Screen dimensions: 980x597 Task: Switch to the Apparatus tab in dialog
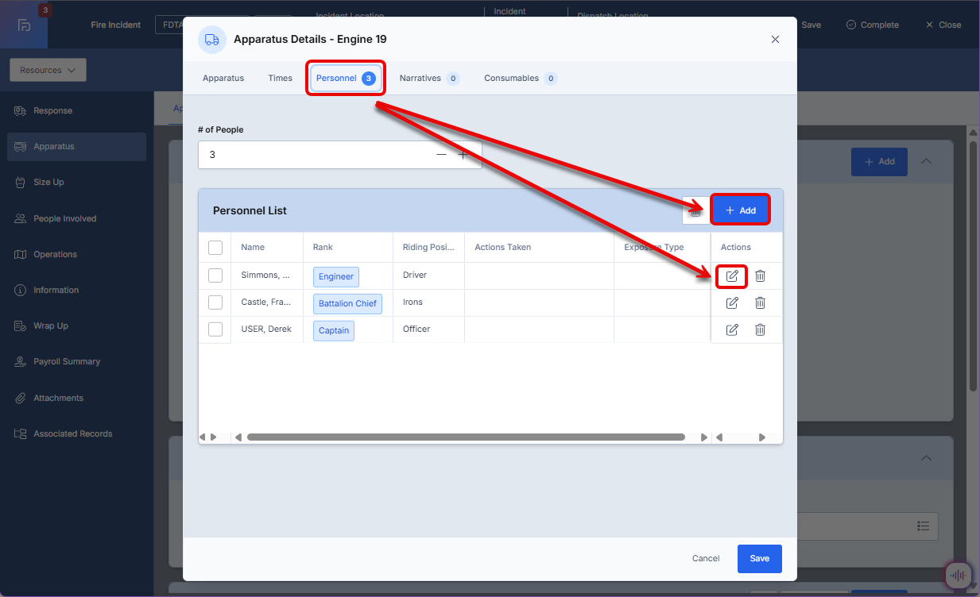(x=223, y=79)
